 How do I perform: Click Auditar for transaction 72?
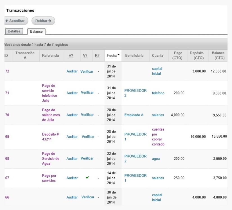pyautogui.click(x=72, y=71)
